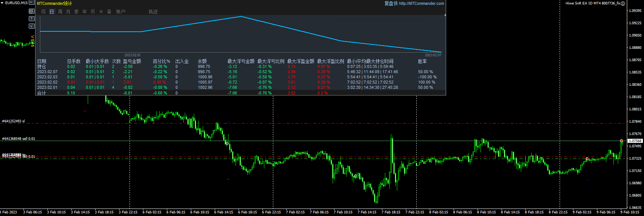Viewport: 644px width, 216px height.
Task: Click the #641368548 sell 0.01 order label
Action: coord(19,139)
